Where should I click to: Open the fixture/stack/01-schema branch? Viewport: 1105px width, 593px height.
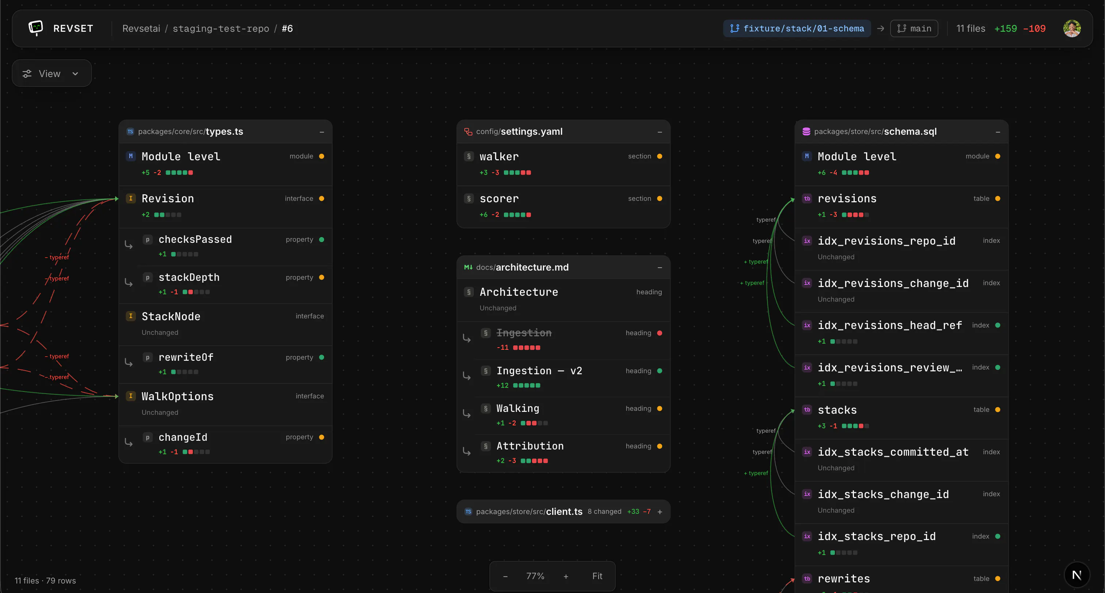pyautogui.click(x=797, y=28)
